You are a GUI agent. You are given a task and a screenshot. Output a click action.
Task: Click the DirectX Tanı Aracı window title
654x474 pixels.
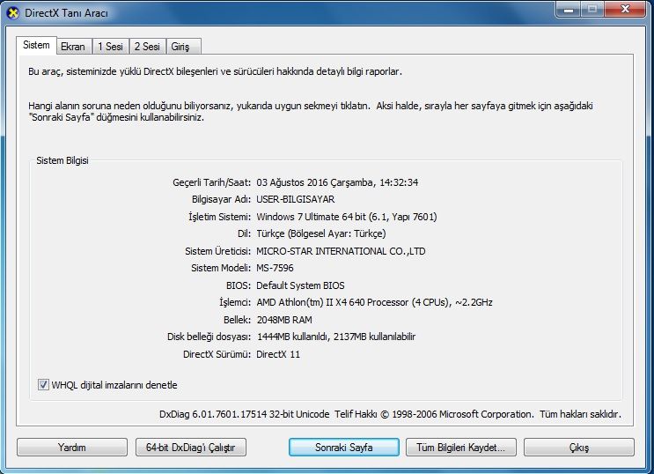point(66,13)
